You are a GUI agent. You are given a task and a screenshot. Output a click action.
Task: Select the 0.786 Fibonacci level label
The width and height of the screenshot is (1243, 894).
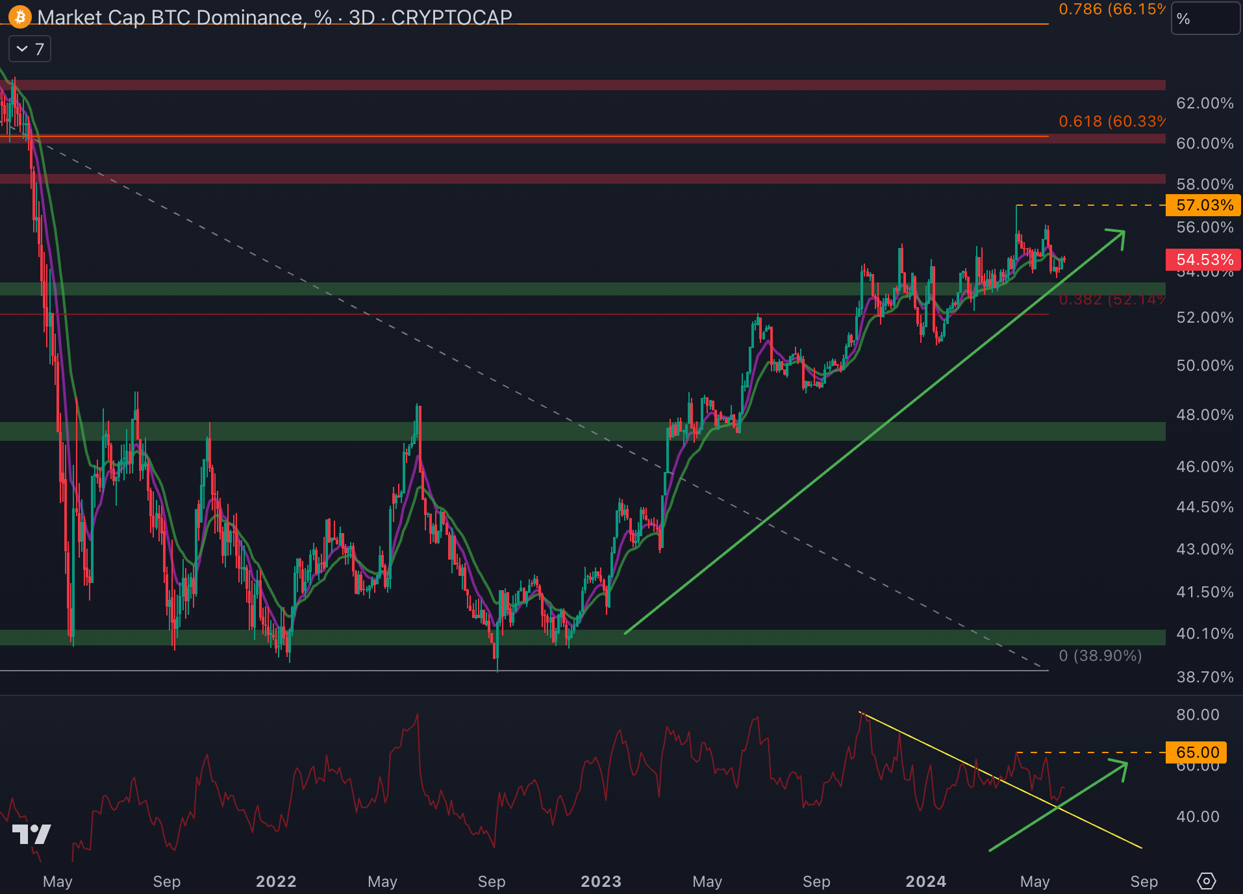tap(1111, 9)
